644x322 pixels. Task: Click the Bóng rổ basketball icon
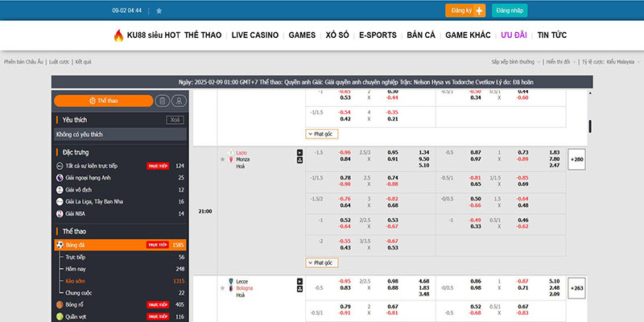tap(60, 305)
